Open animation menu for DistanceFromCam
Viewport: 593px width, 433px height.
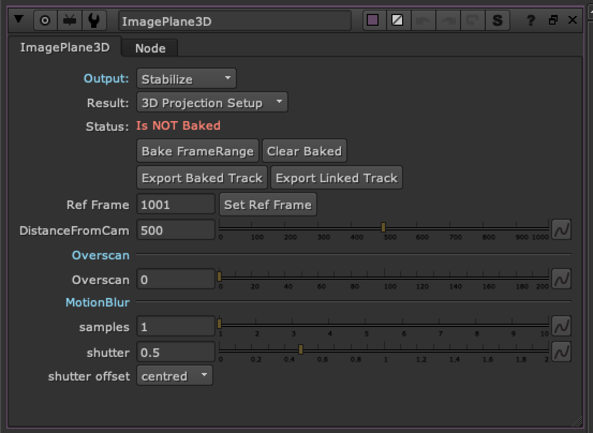(x=561, y=230)
